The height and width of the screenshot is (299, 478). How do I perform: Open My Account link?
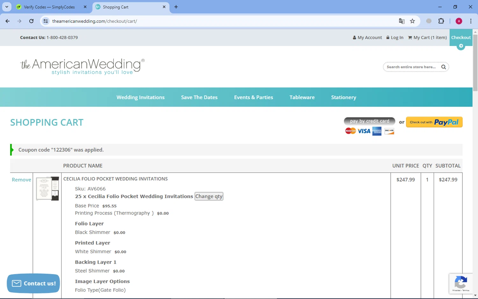pos(367,38)
